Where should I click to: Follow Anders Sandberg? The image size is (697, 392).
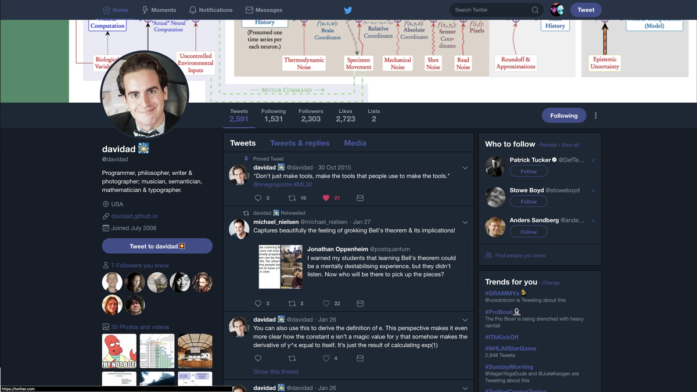[529, 232]
